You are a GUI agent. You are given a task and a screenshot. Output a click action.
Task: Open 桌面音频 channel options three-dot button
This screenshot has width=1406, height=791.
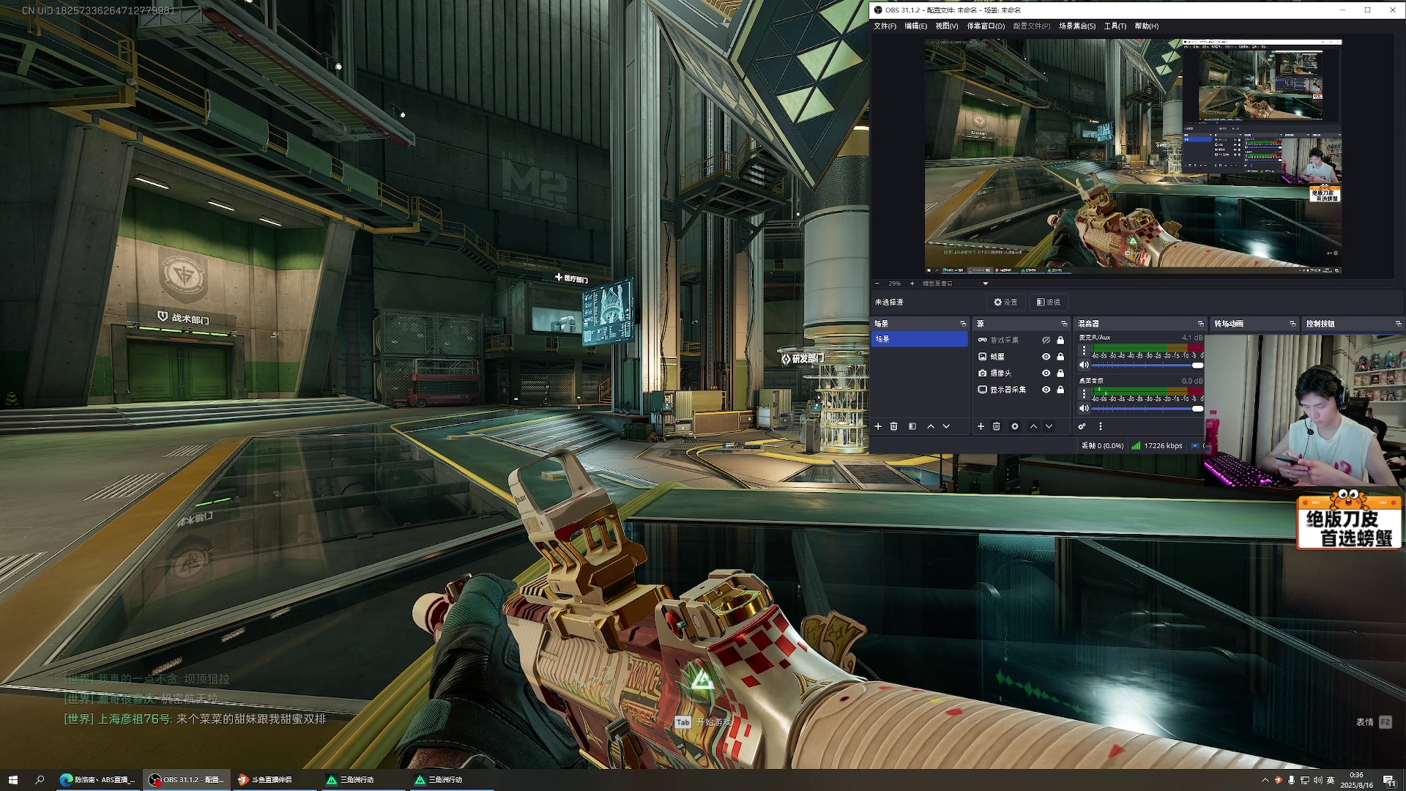coord(1084,394)
